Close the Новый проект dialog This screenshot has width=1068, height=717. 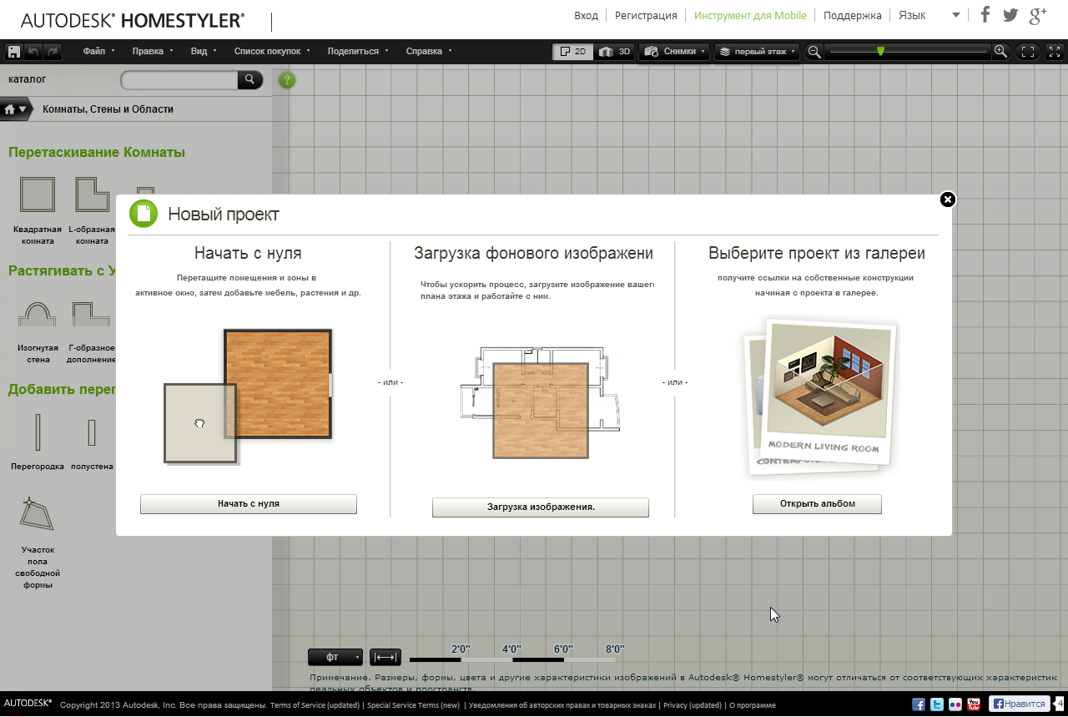(x=947, y=199)
